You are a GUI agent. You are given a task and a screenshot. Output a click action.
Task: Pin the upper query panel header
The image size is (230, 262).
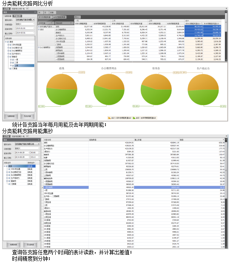35,12
